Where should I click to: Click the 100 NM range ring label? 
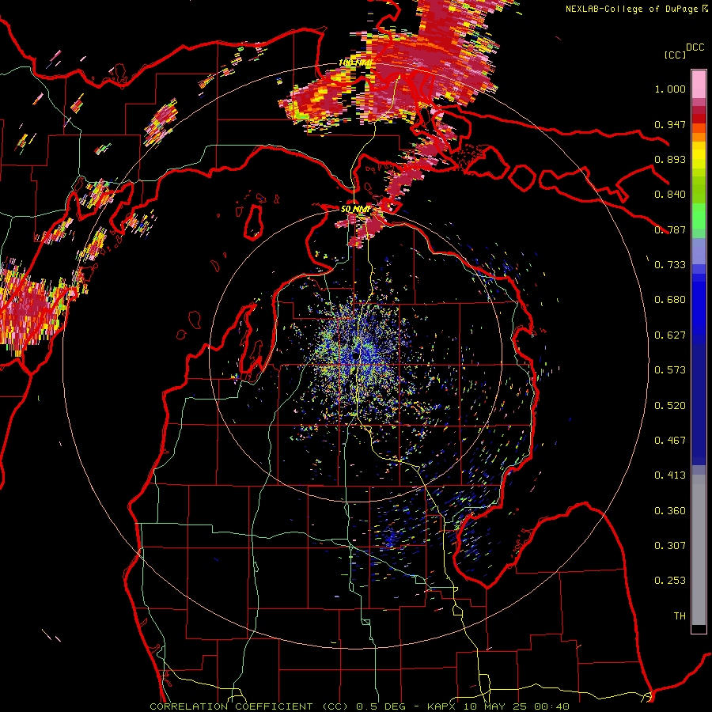coord(355,62)
